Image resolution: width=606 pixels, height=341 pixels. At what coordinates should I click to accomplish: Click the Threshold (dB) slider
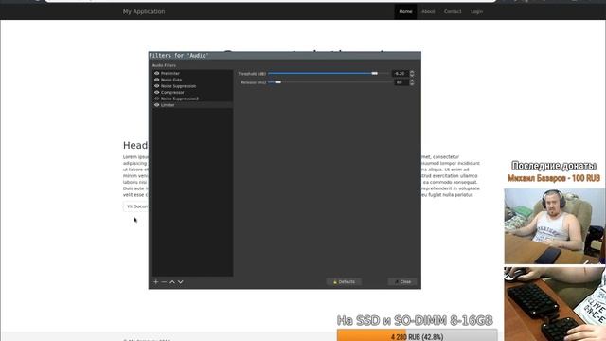click(x=329, y=73)
